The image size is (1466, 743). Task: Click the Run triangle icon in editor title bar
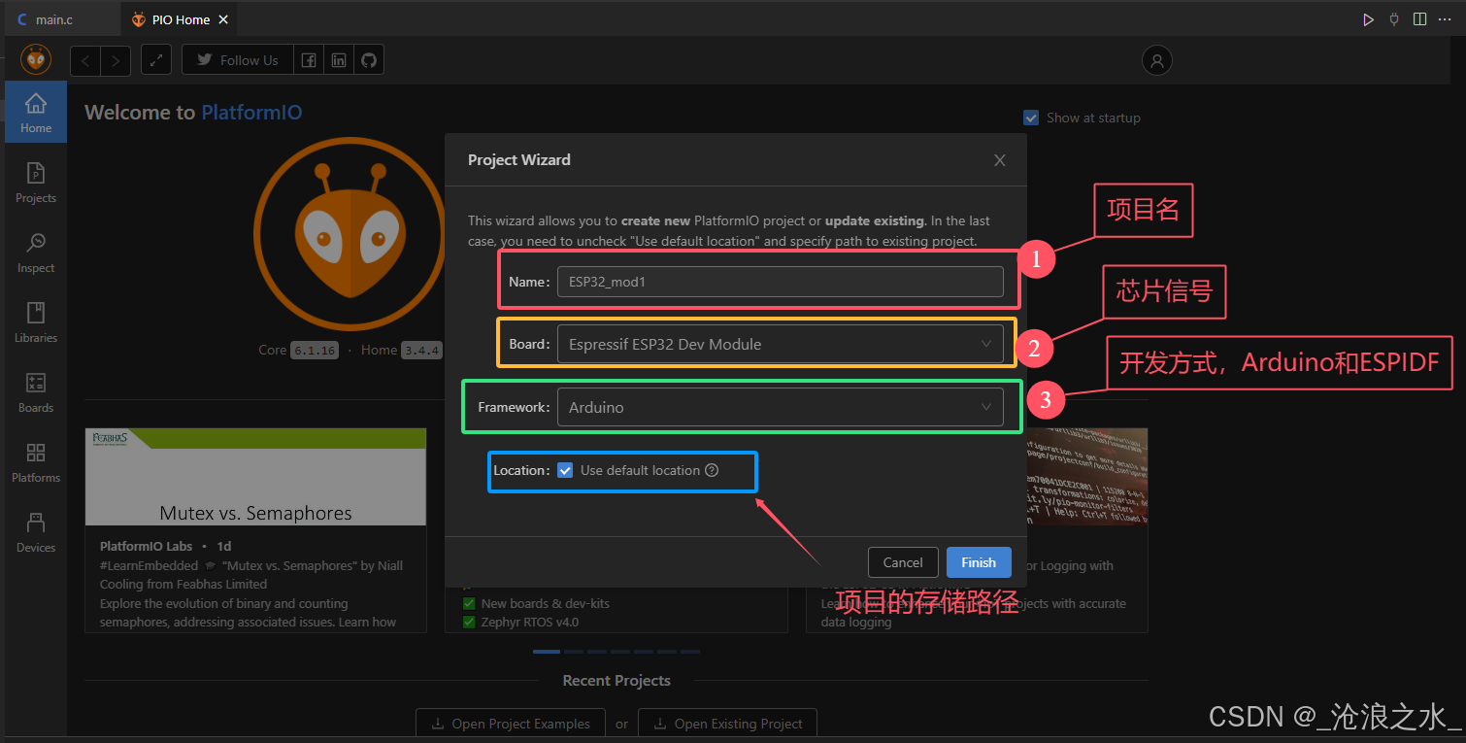click(1368, 19)
